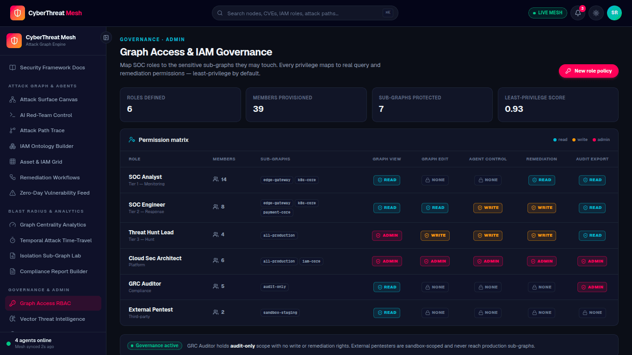Open the notifications bell

coord(578,13)
